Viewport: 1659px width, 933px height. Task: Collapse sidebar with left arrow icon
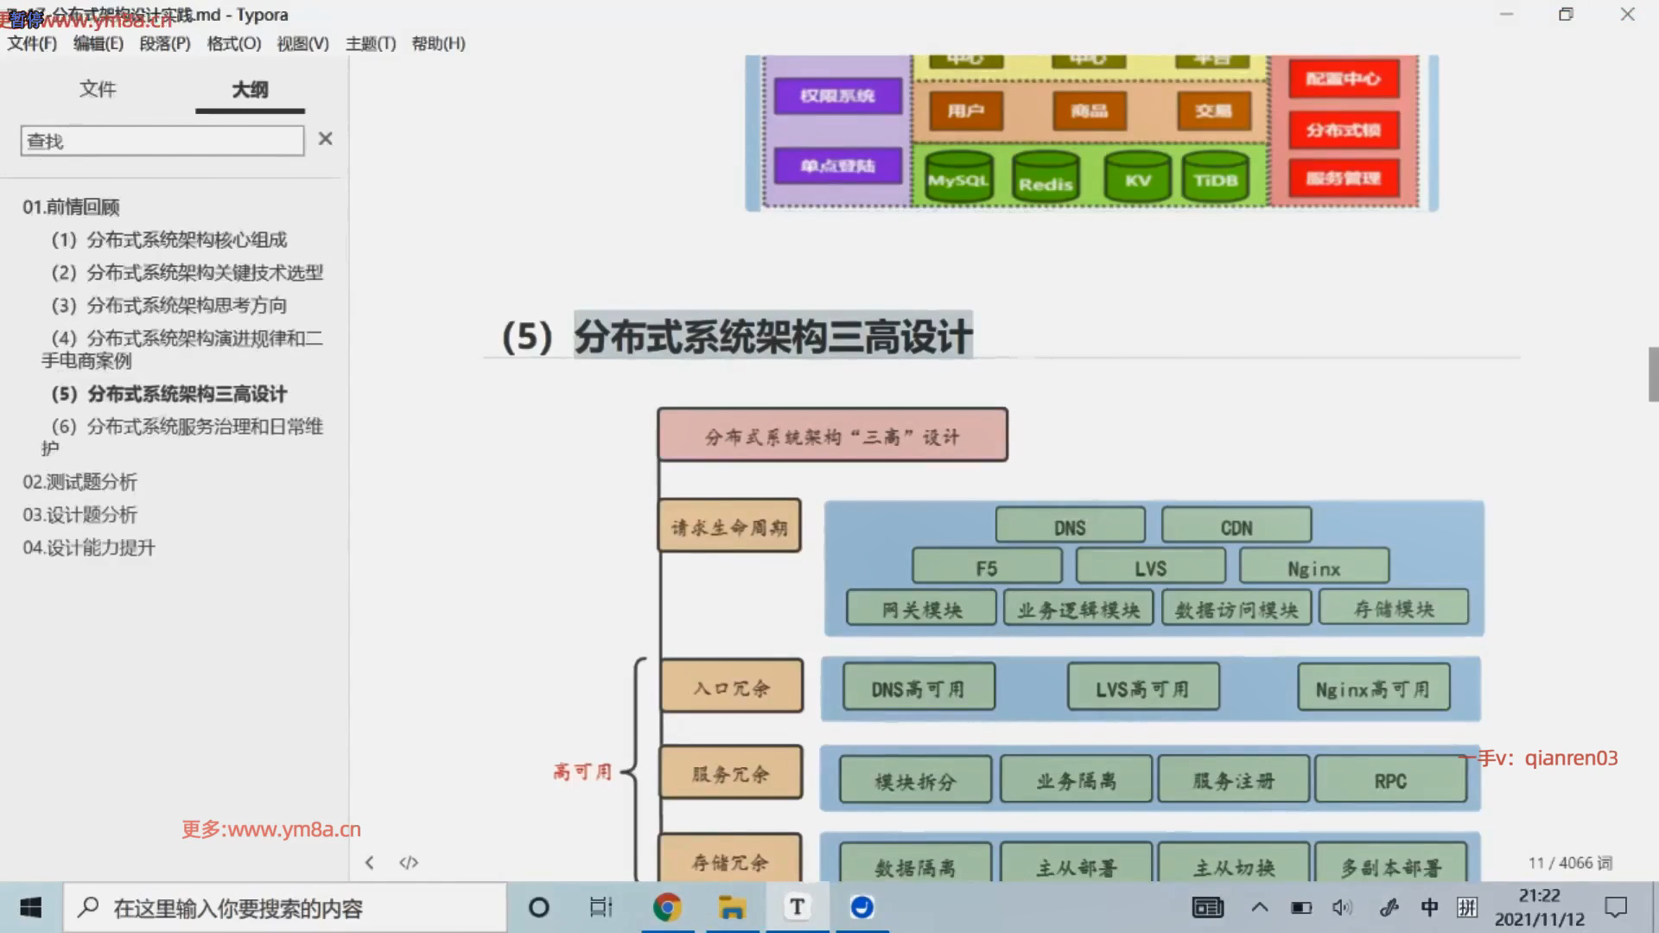click(x=370, y=862)
